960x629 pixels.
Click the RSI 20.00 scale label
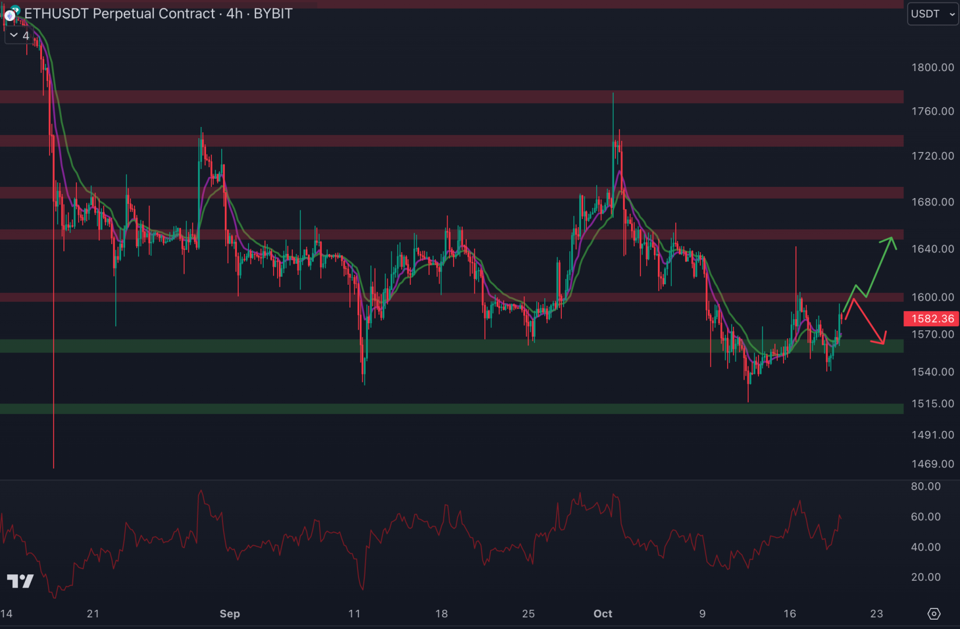(926, 577)
